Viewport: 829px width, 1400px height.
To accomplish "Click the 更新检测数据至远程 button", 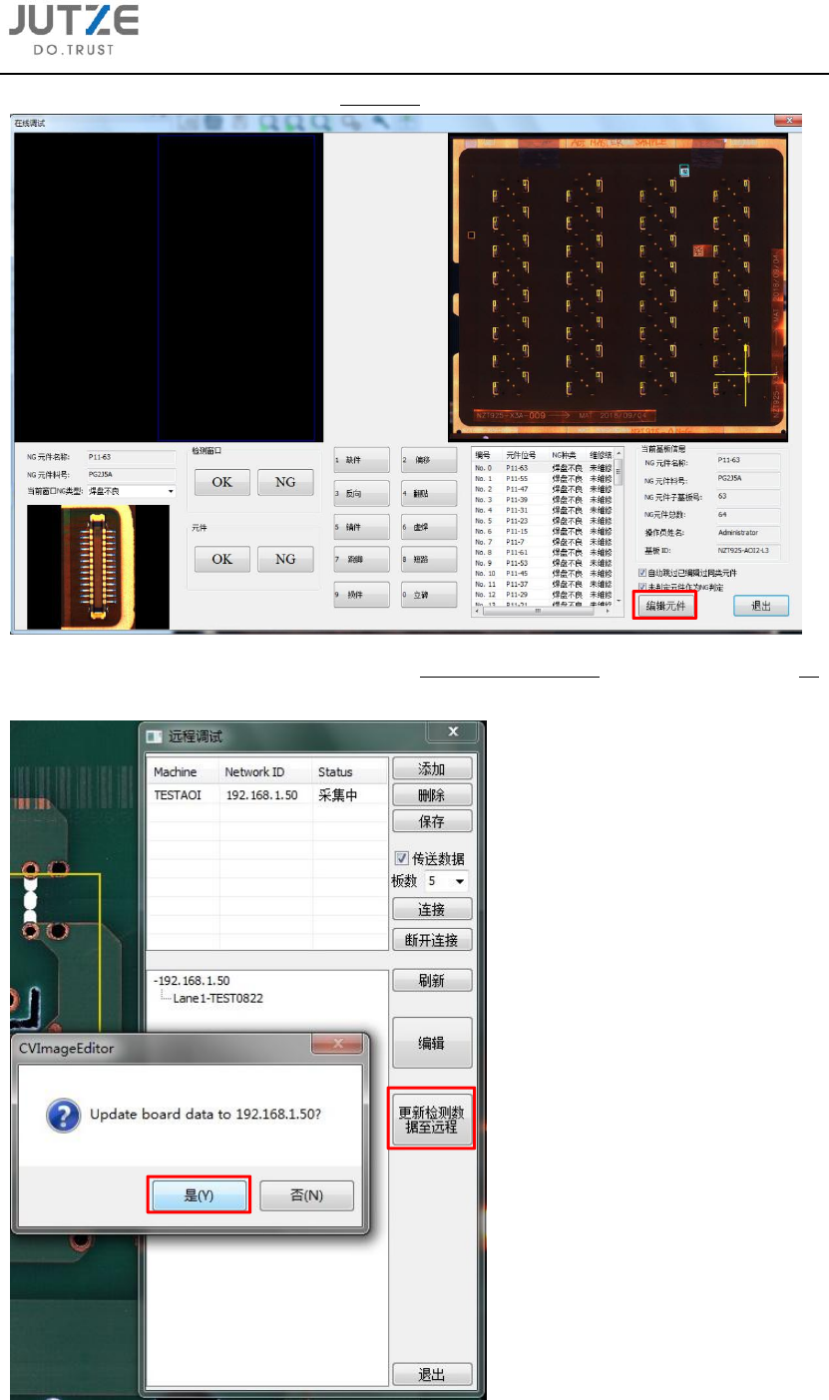I will pos(432,1120).
